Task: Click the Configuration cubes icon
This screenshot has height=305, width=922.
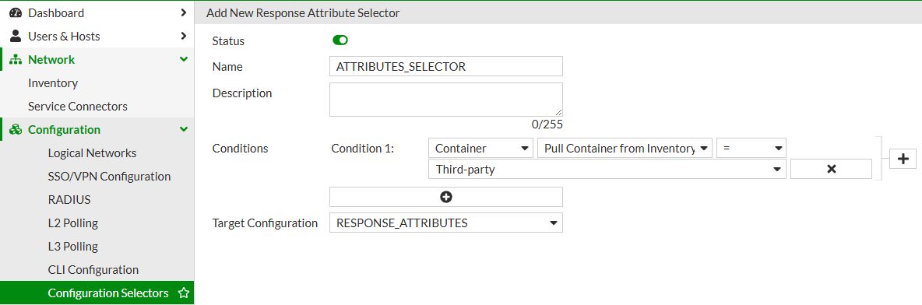Action: 16,130
